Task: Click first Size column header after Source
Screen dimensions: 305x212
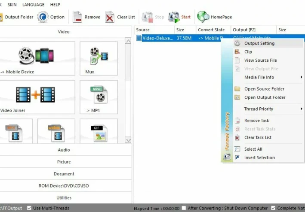Action: [x=185, y=30]
